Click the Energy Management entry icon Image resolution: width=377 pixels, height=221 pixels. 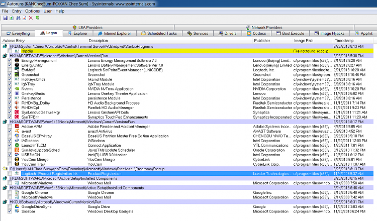point(17,61)
